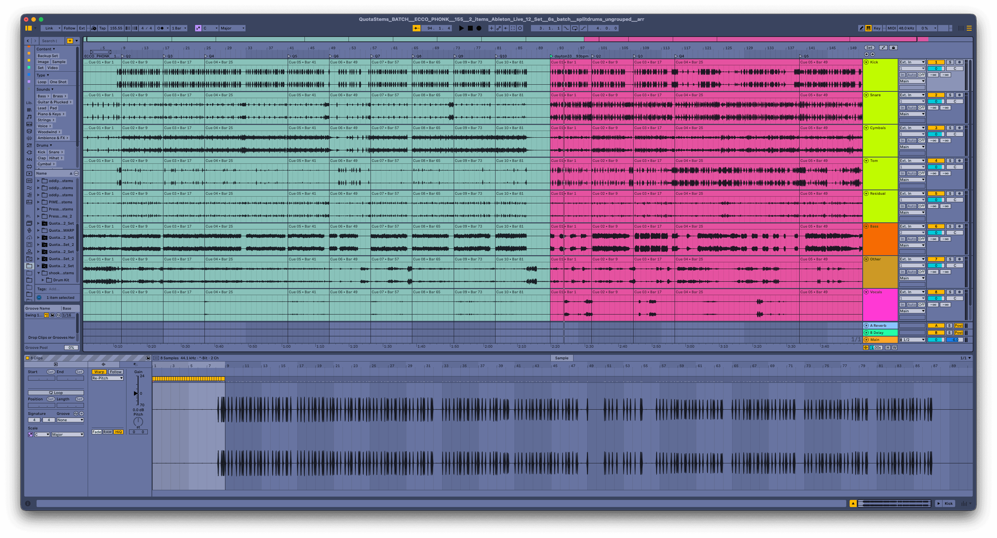Open MIDI map mode

(892, 28)
